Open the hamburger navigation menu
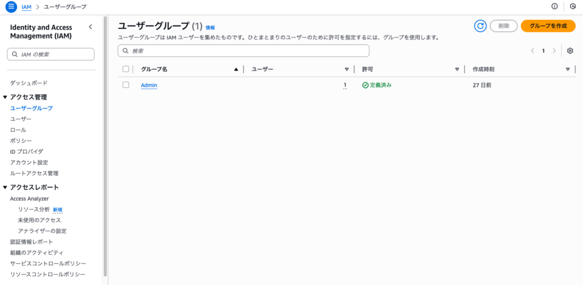Viewport: 583px width, 285px height. 10,7
